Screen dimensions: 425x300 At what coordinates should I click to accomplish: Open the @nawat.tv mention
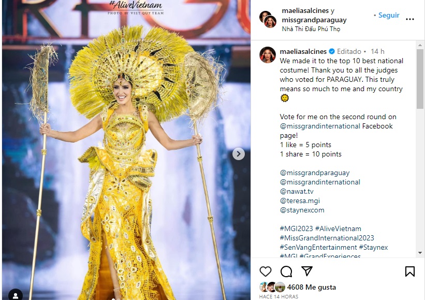coord(297,192)
